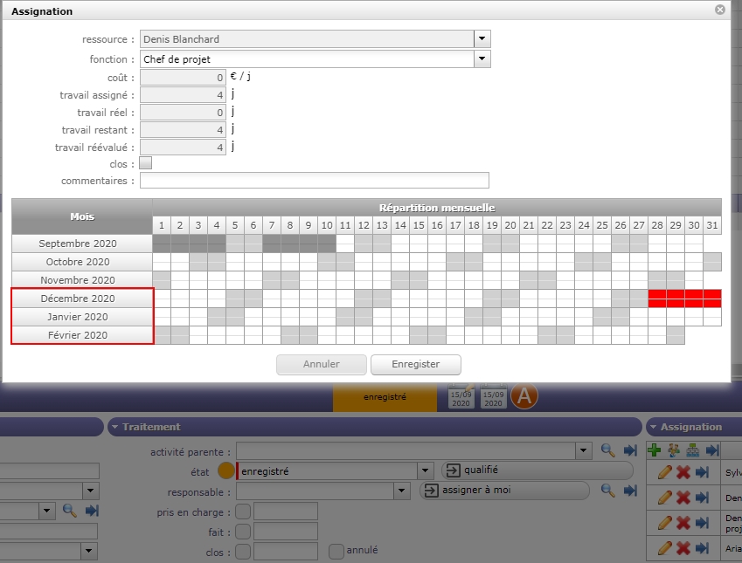Click the pris en charge date field
The height and width of the screenshot is (563, 742).
[x=285, y=512]
